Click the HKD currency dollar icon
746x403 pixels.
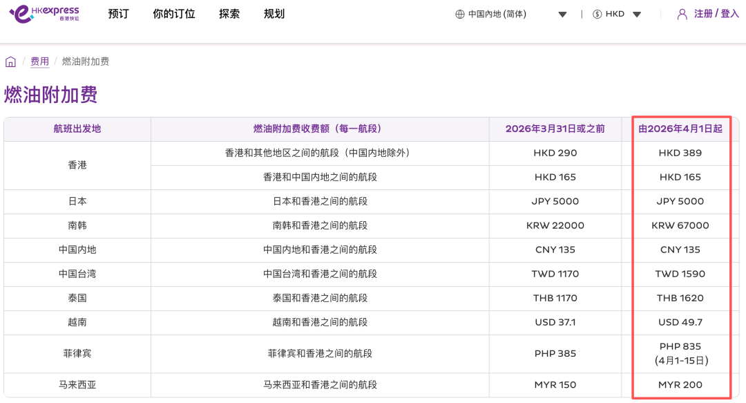tap(597, 15)
